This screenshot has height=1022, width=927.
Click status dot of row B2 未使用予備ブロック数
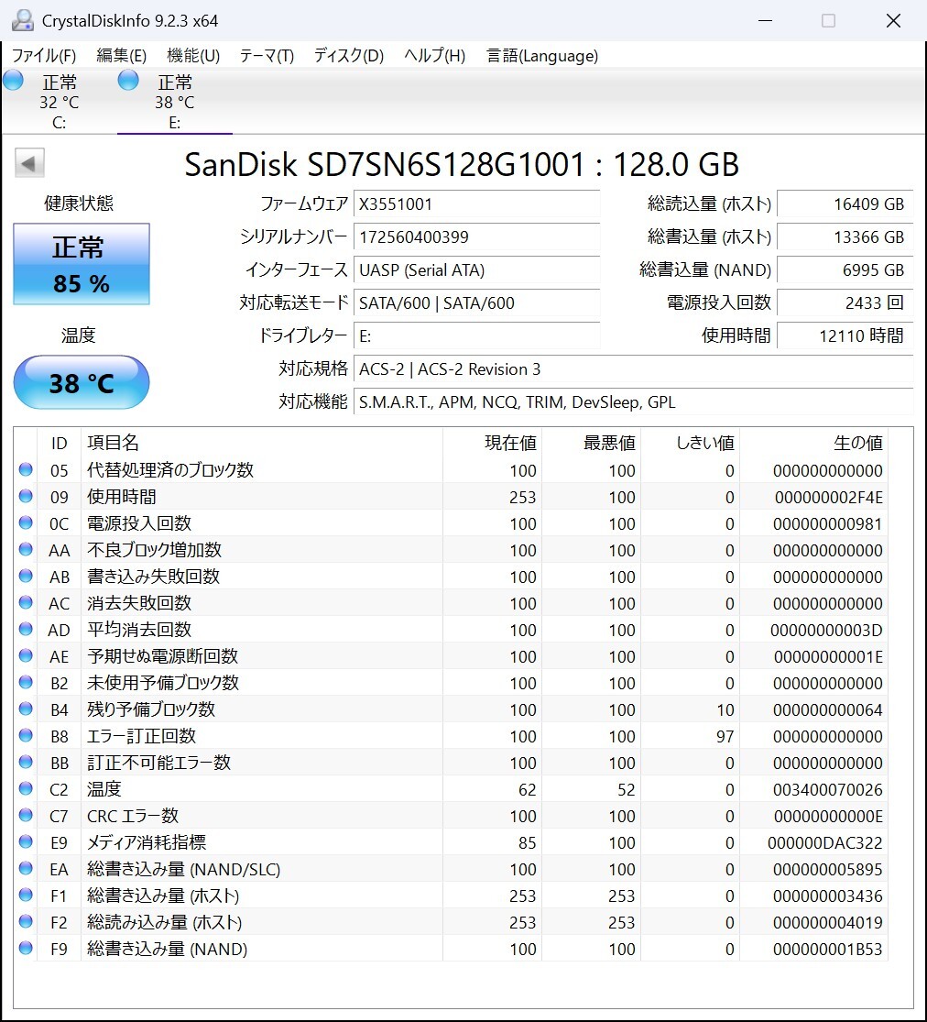point(26,683)
